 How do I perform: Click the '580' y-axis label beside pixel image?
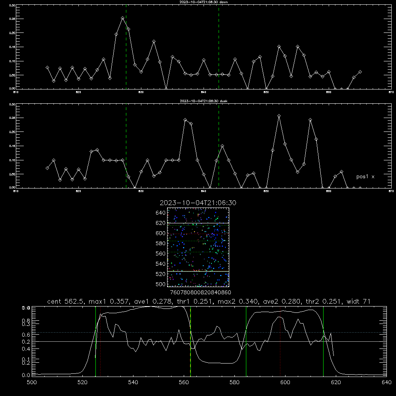[161, 244]
